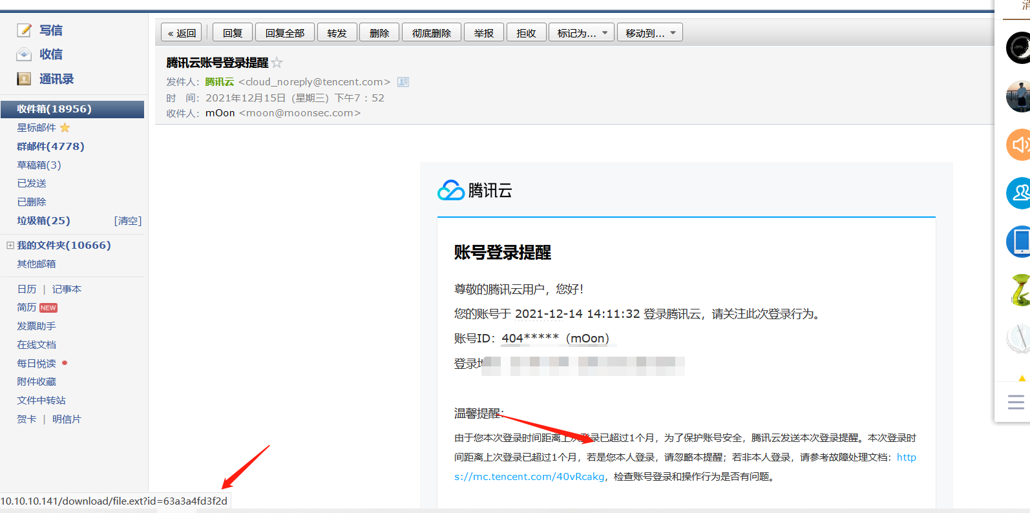
Task: Click 清空 to empty the trash
Action: [128, 221]
